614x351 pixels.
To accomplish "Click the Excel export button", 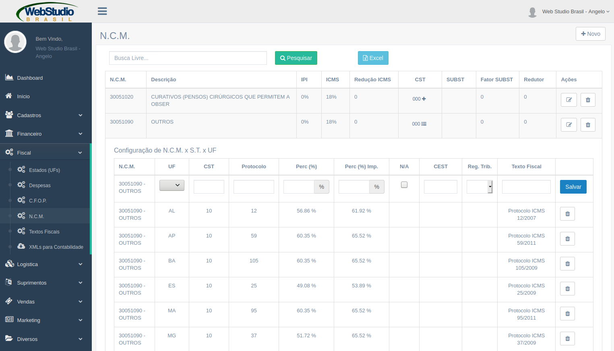I will (x=373, y=58).
